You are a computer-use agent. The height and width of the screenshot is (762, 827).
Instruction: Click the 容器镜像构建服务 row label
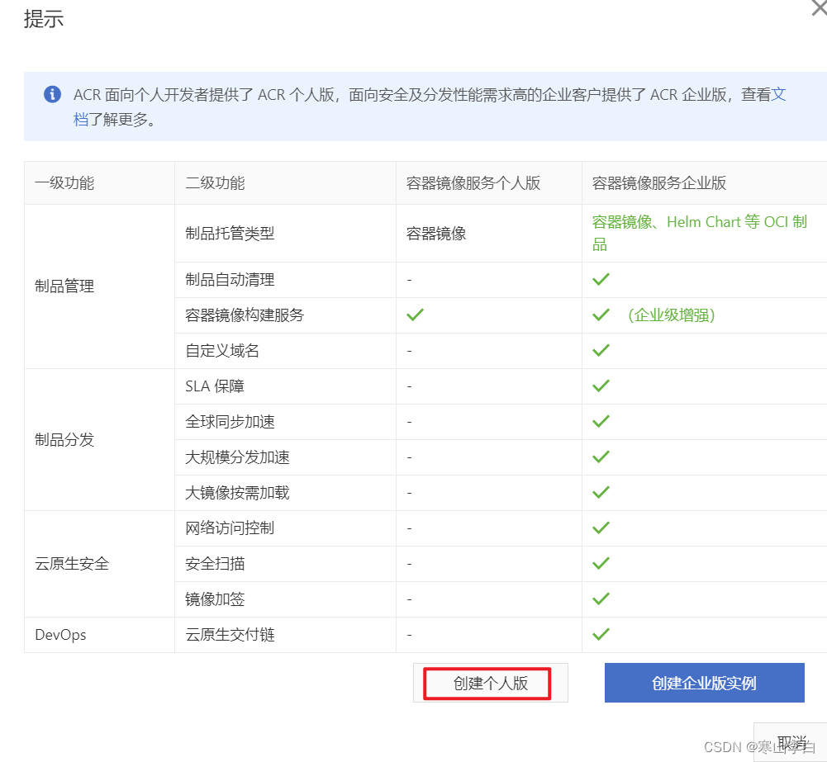point(245,315)
